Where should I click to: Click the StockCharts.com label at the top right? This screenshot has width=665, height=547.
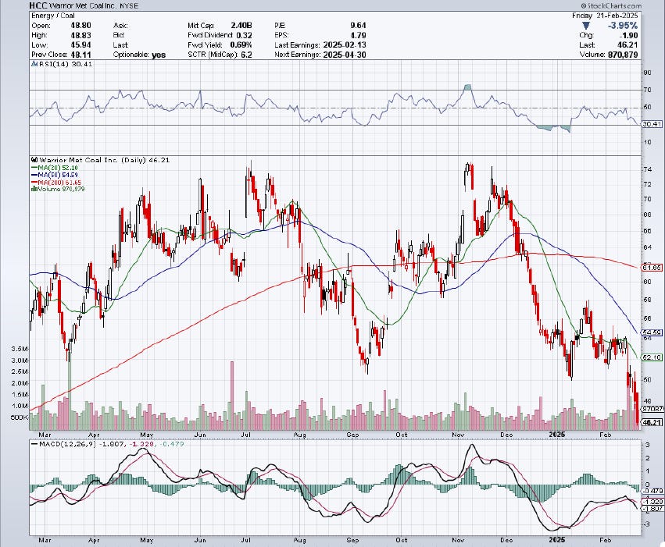tap(611, 5)
